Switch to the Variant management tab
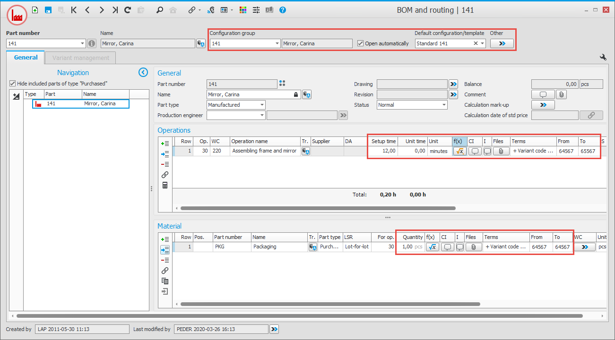The height and width of the screenshot is (340, 615). pyautogui.click(x=80, y=57)
